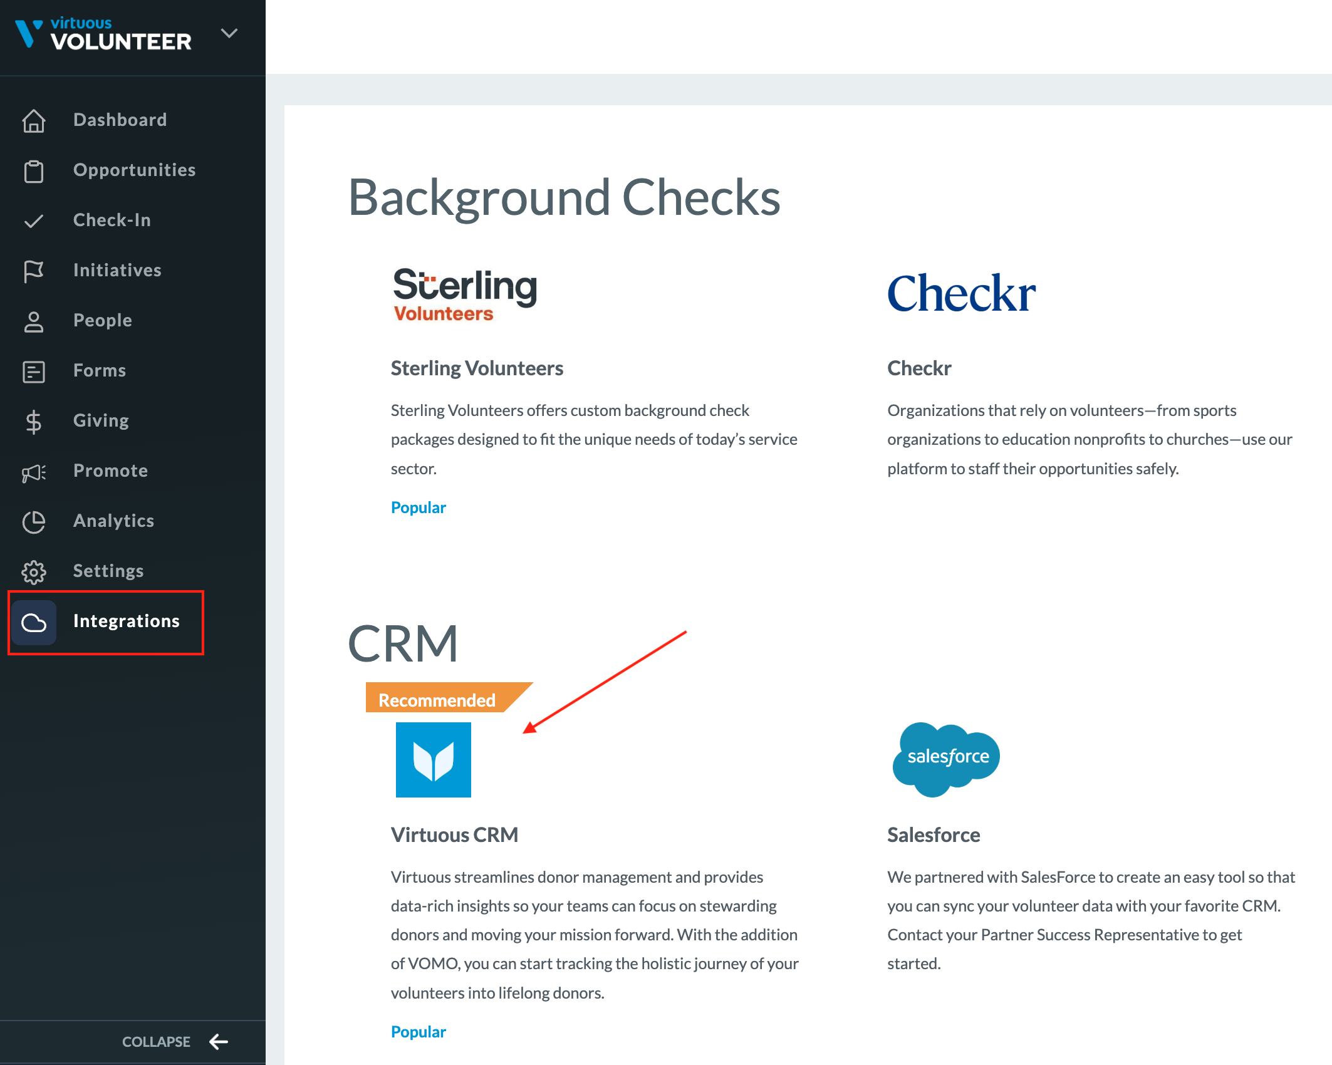Click the Check-In checkmark icon
The image size is (1332, 1065).
[x=34, y=221]
